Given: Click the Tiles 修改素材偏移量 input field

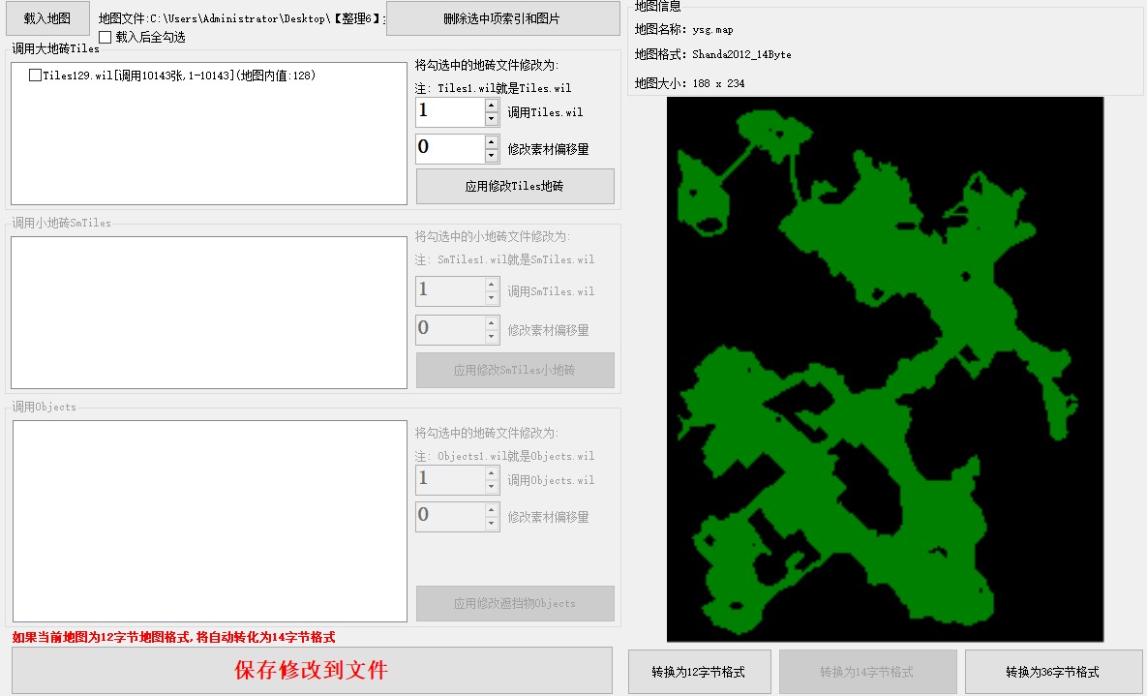Looking at the screenshot, I should click(449, 149).
